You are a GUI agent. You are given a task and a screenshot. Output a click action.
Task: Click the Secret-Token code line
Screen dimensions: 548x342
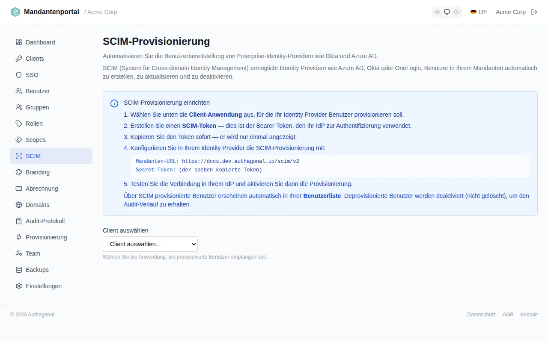pos(199,170)
